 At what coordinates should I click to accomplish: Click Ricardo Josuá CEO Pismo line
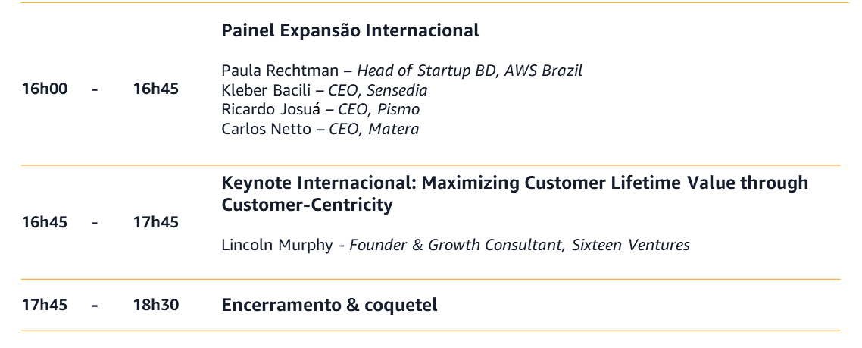click(320, 109)
